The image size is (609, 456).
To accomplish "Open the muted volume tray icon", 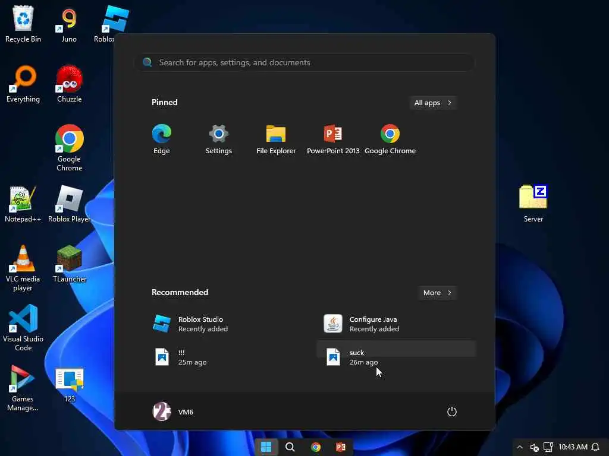I will click(535, 448).
